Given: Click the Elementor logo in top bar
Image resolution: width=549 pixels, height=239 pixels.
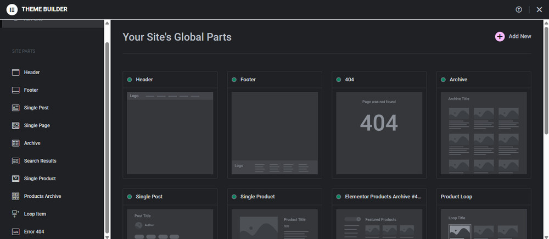Looking at the screenshot, I should (12, 9).
